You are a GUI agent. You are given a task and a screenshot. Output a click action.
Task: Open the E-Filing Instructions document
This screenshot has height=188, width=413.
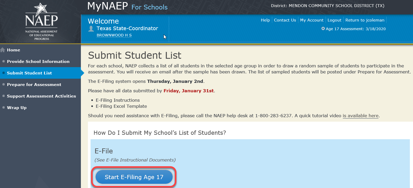[118, 100]
